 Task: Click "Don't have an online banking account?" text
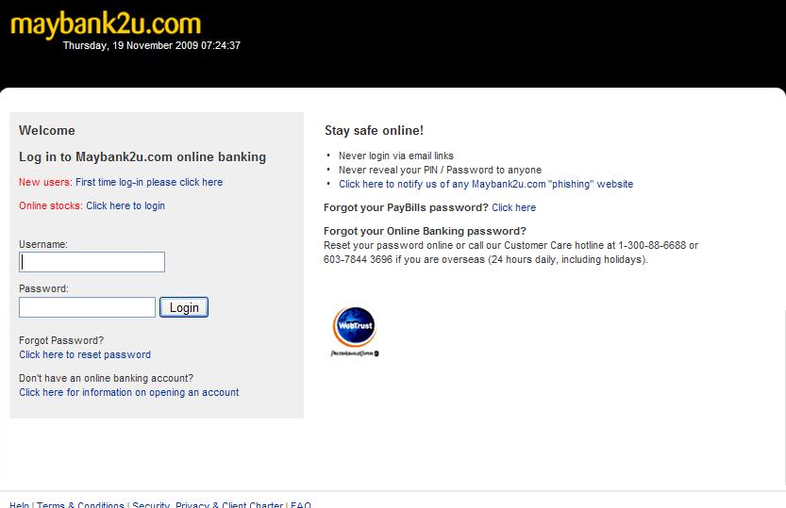pos(107,378)
